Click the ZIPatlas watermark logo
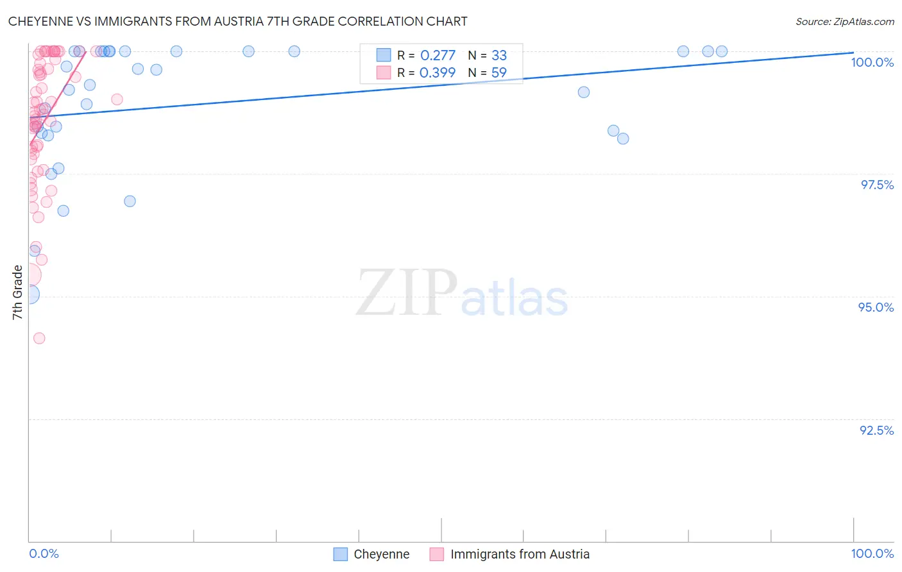Image resolution: width=902 pixels, height=572 pixels. [x=462, y=294]
